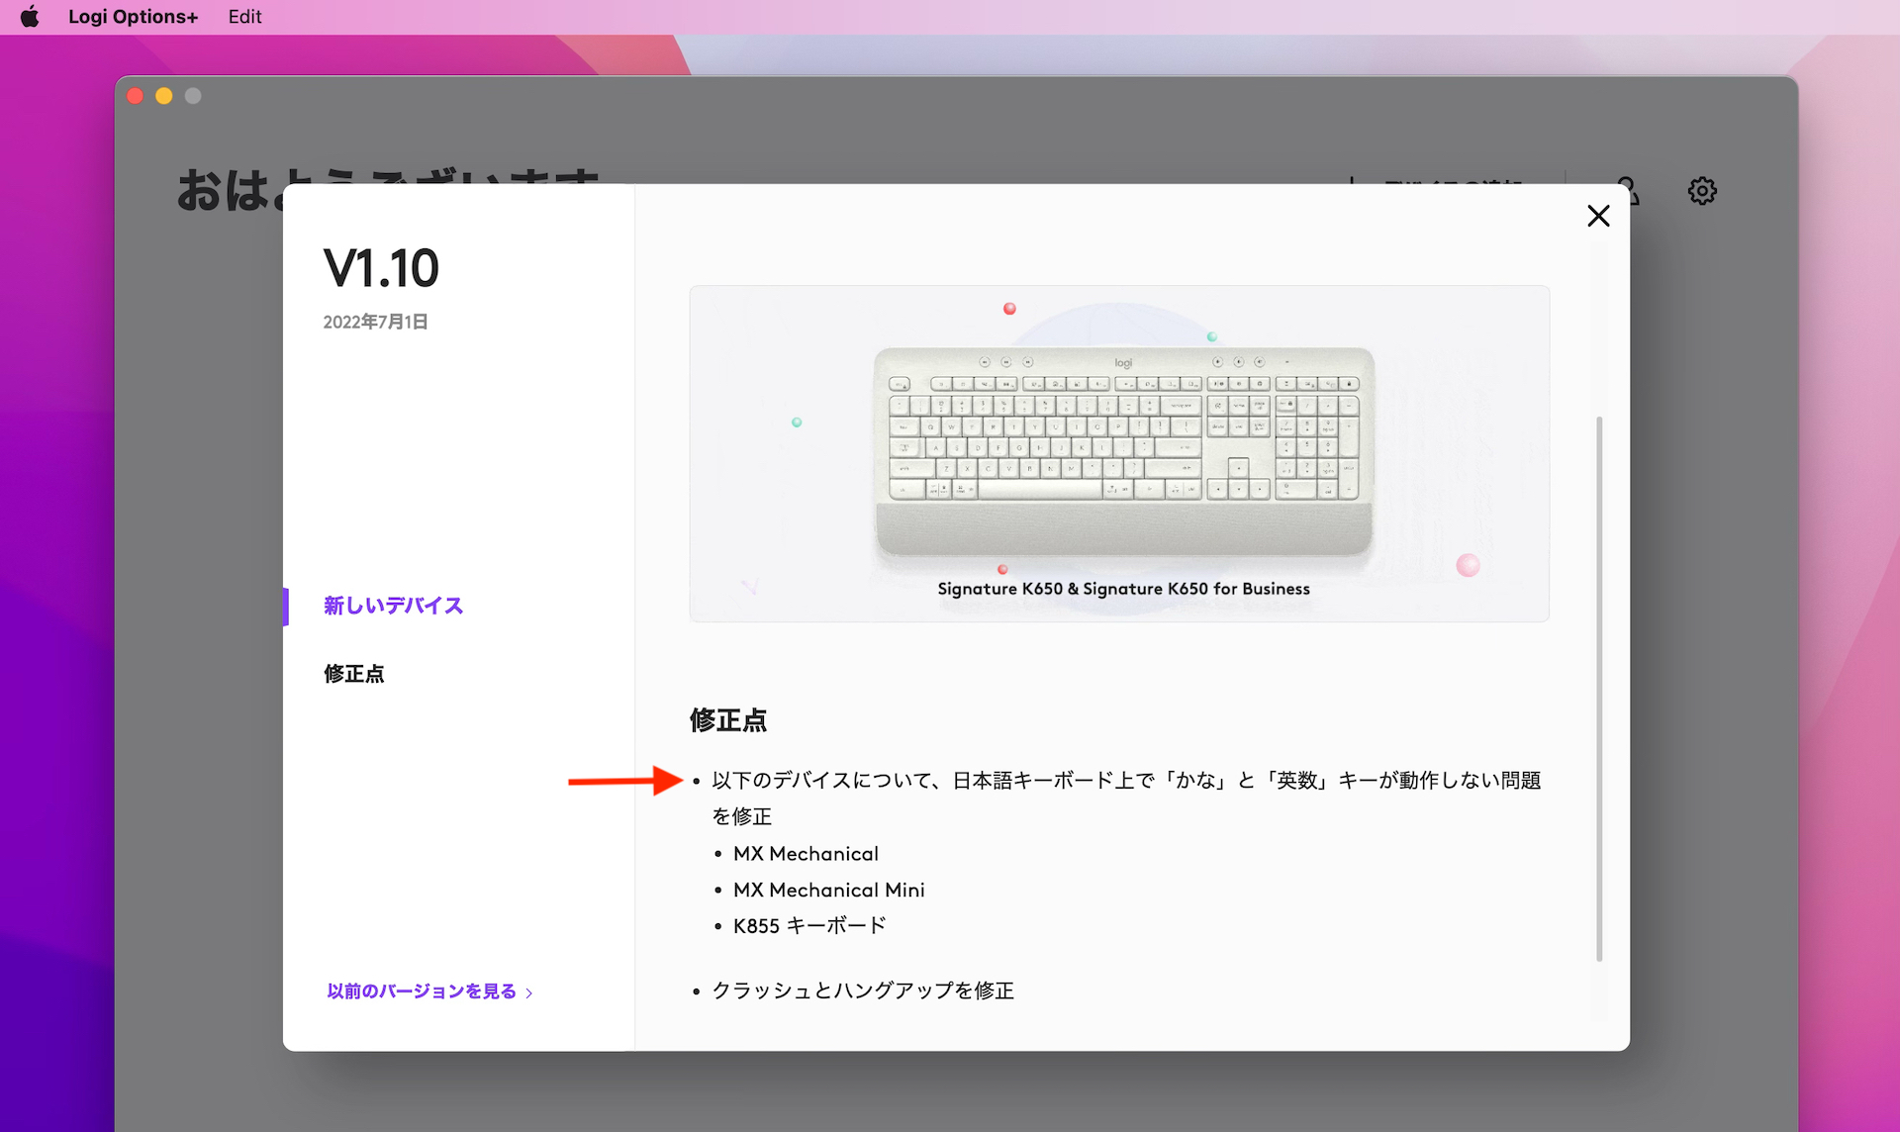
Task: Open the Edit menu
Action: coord(244,17)
